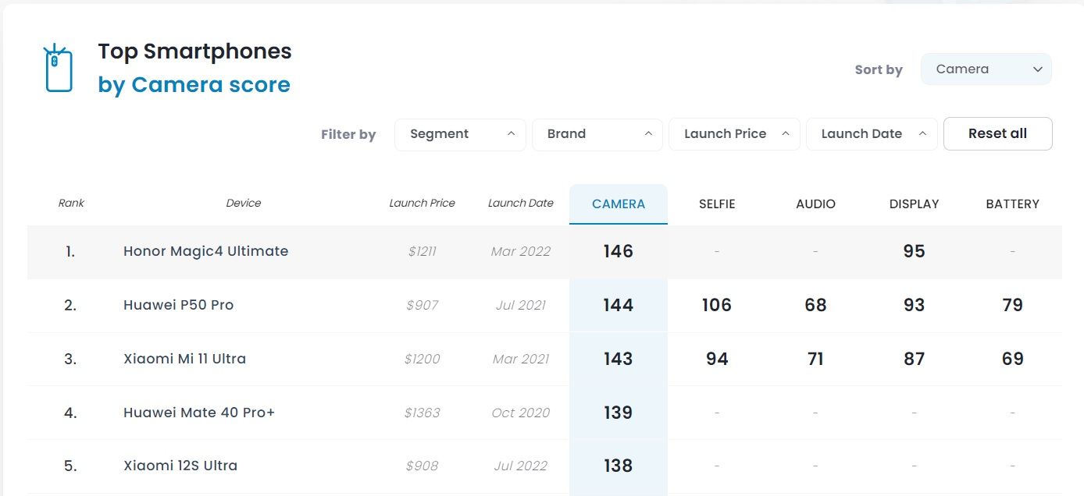
Task: Select the CAMERA score tab
Action: click(619, 204)
